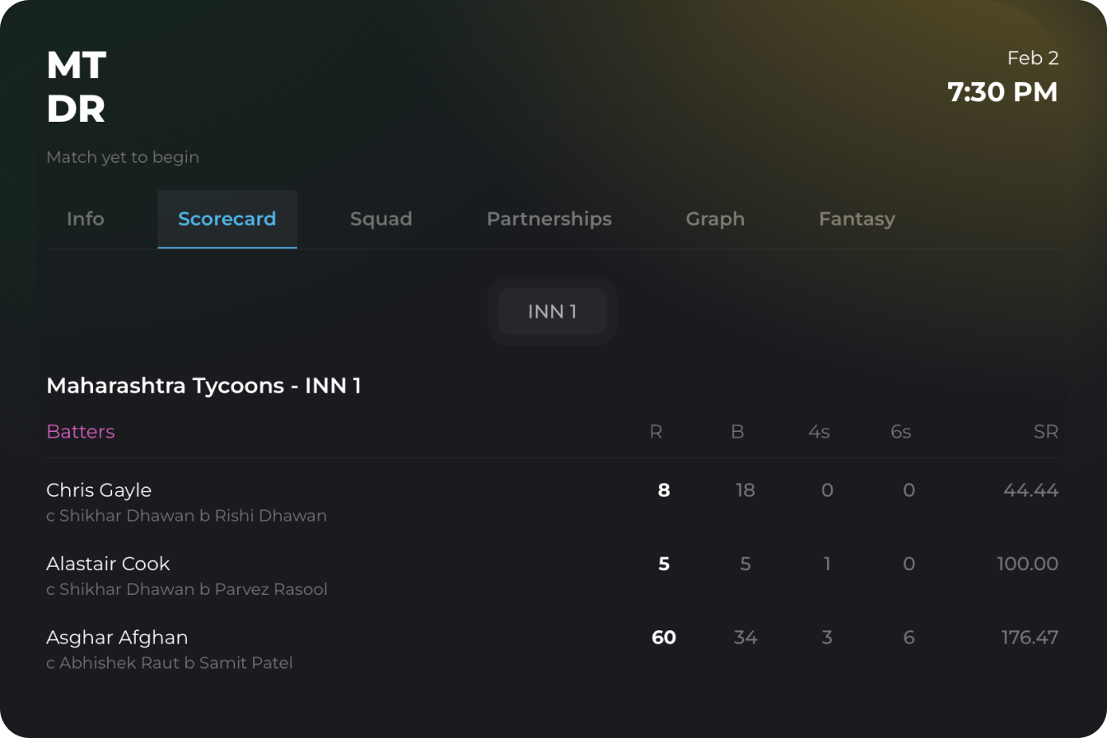
Task: Select the INN 1 innings toggle
Action: pyautogui.click(x=552, y=312)
